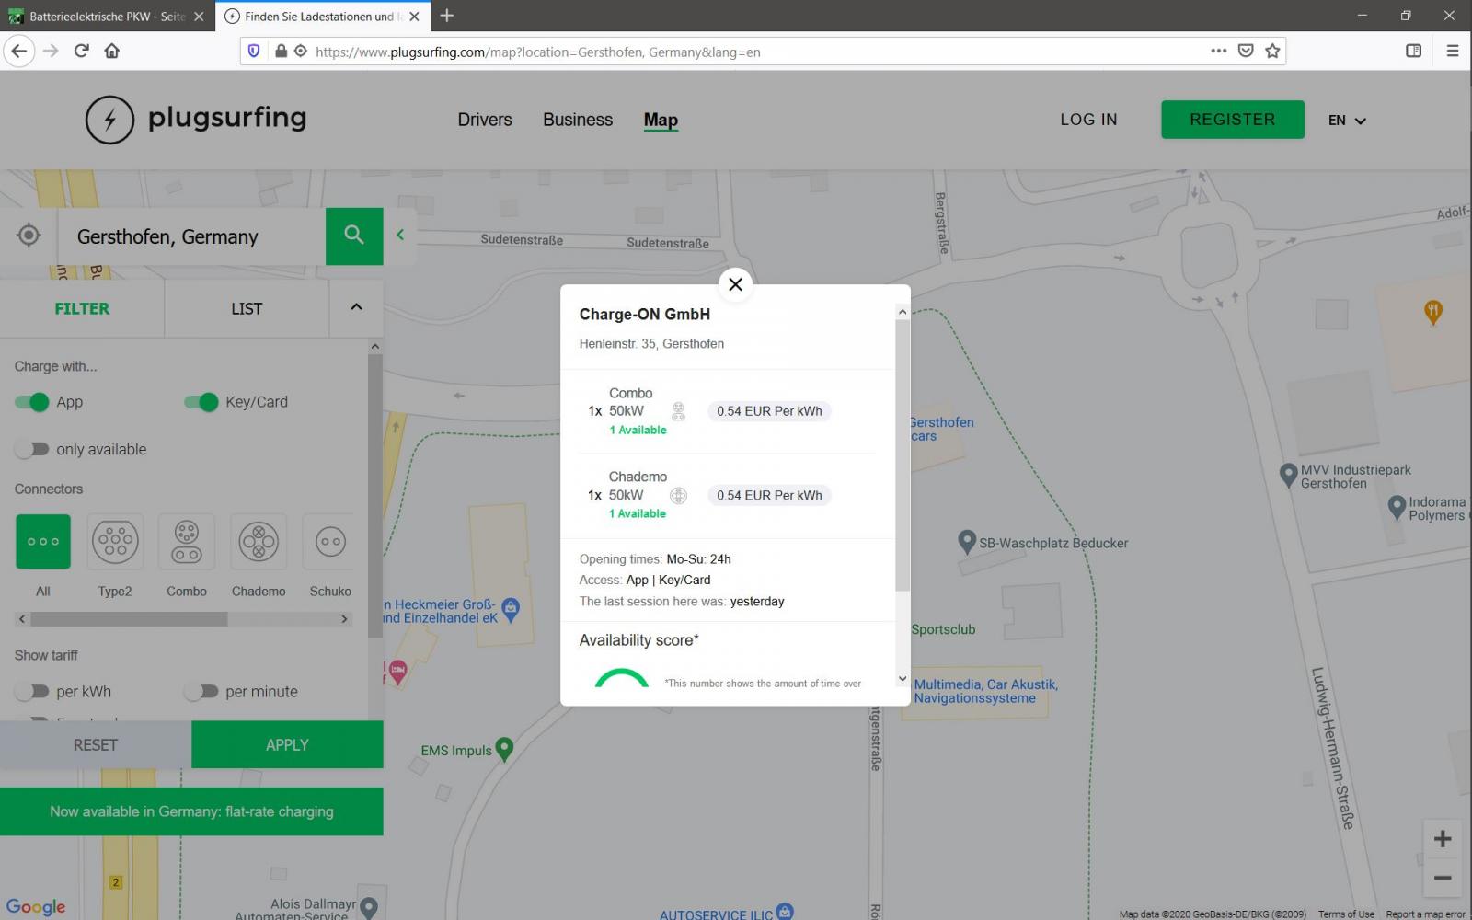
Task: Click the RESET filters button
Action: tap(96, 744)
